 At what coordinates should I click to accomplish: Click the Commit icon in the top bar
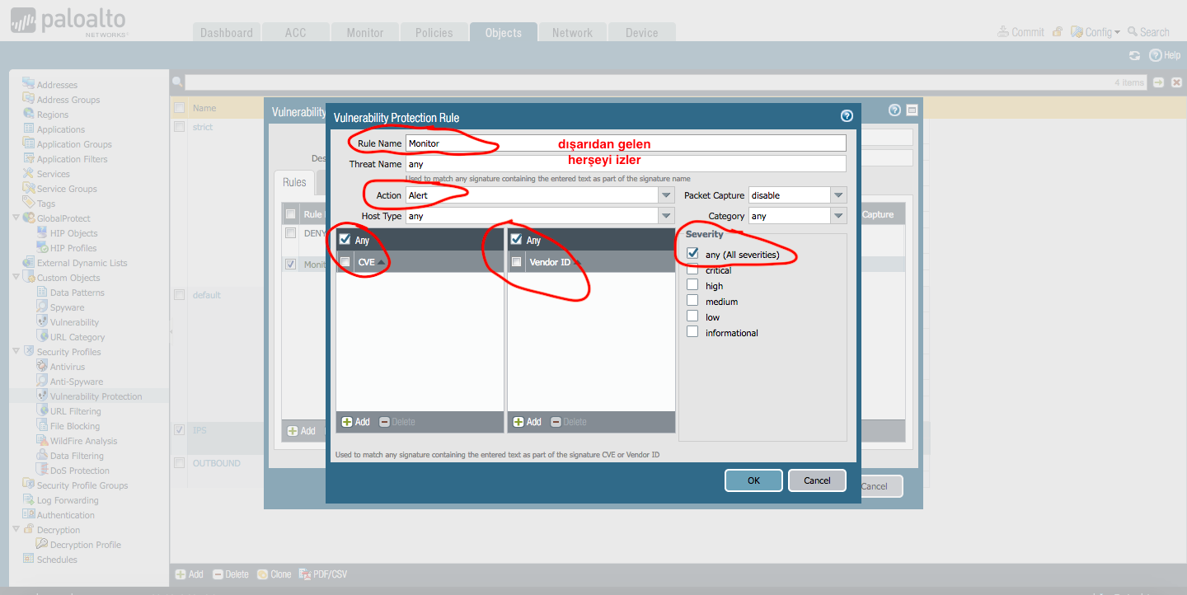click(1003, 32)
